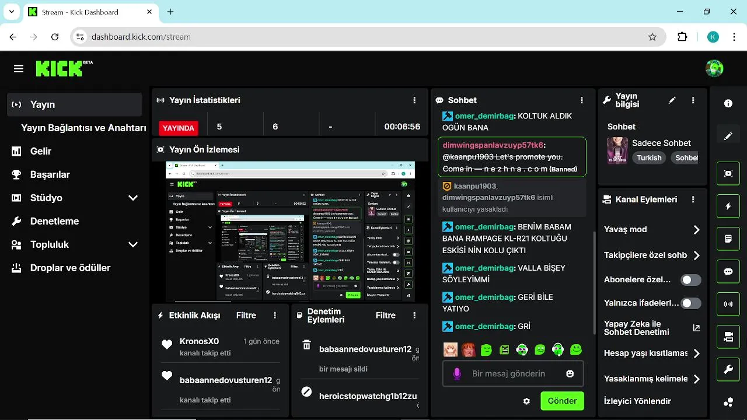Open the emoji picker smiley in the chat box
747x420 pixels.
point(570,373)
